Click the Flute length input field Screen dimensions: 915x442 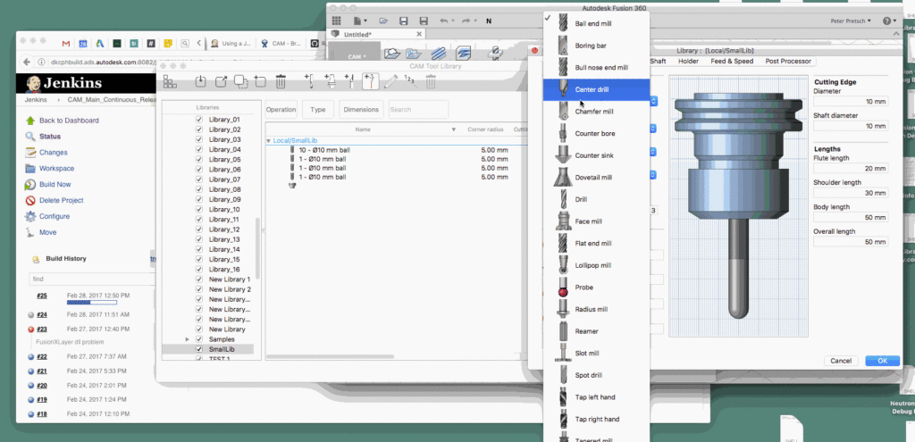[x=851, y=169]
